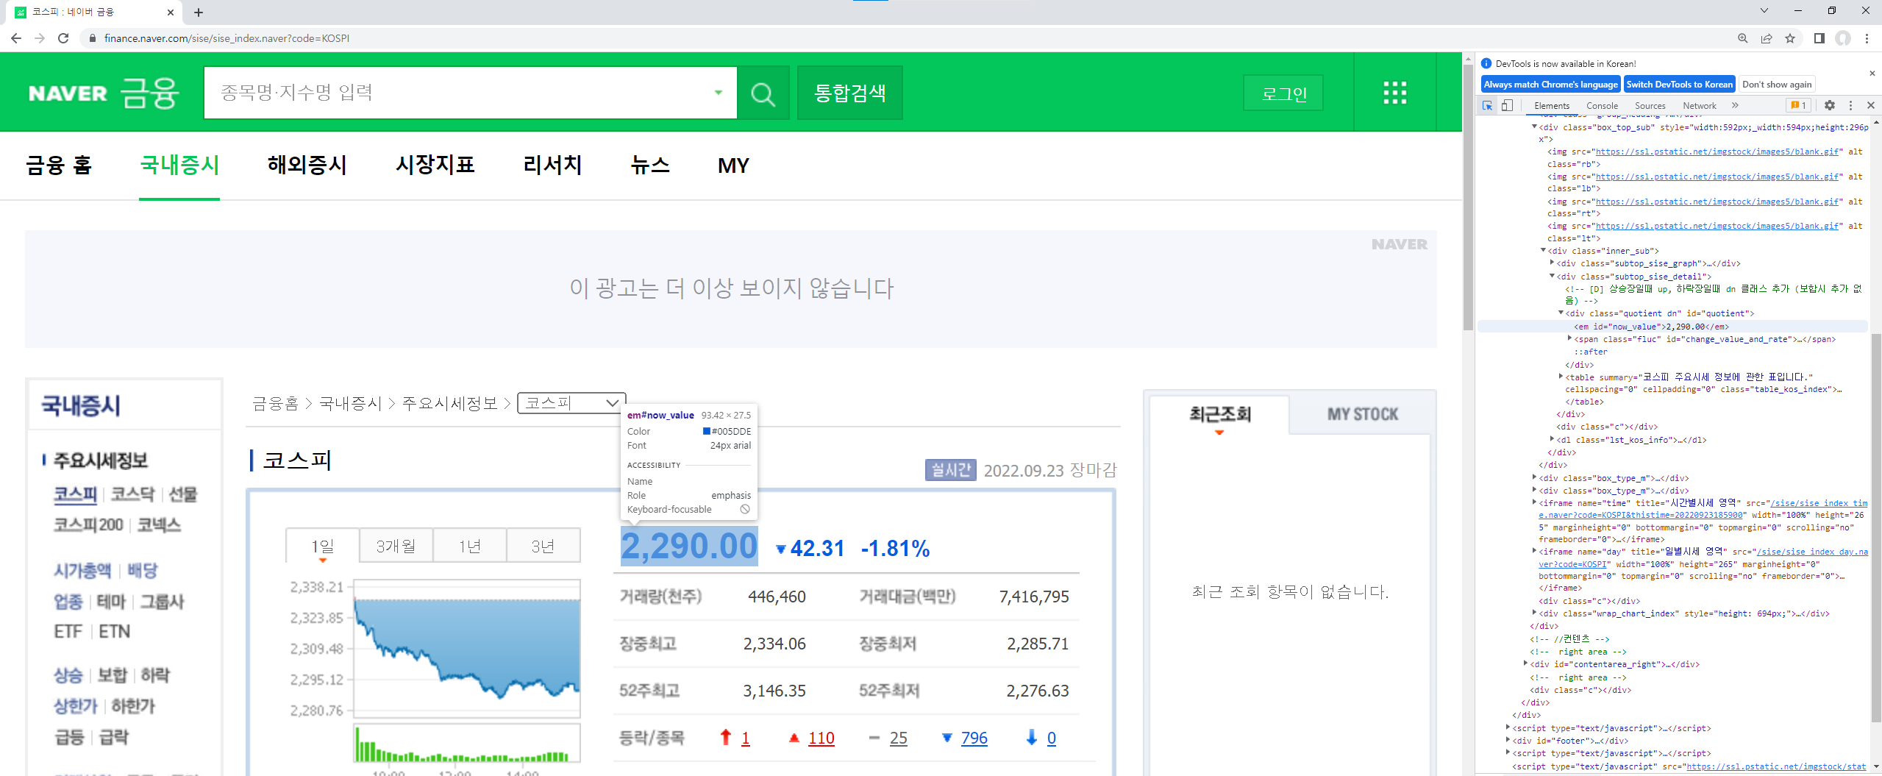This screenshot has height=776, width=1882.
Task: Select the em now_value element line
Action: tap(1672, 327)
